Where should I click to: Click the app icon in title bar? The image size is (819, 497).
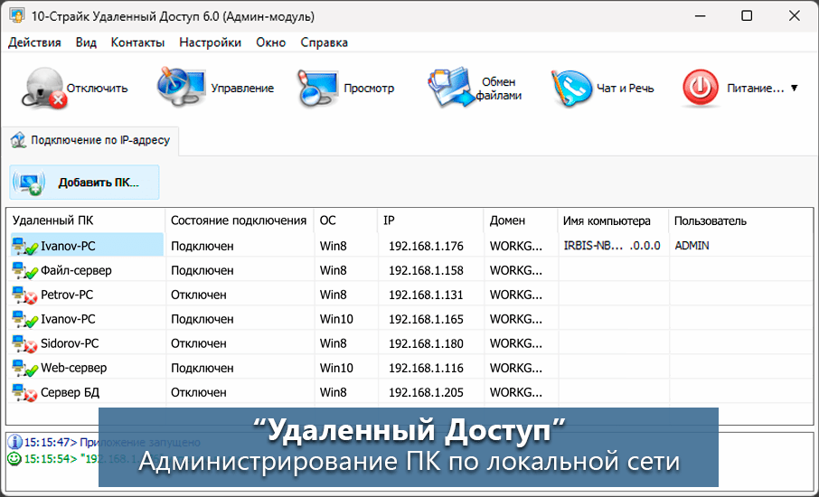tap(17, 16)
